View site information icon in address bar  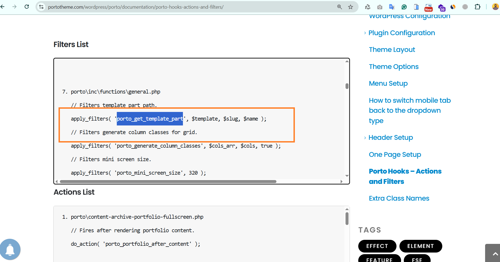[x=41, y=7]
